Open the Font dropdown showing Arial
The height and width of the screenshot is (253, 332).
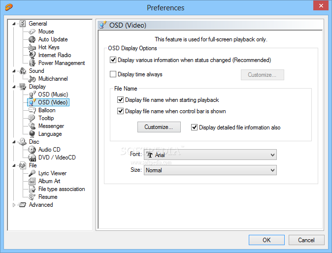coord(210,155)
